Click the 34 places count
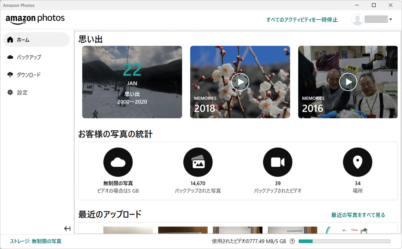Screen dimensions: 402x249 (358, 183)
